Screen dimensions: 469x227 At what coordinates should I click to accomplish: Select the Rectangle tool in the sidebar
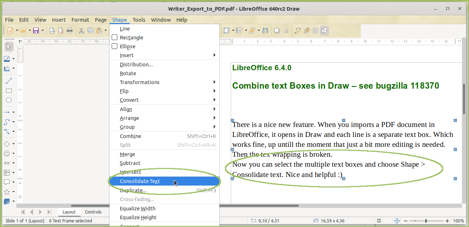click(x=9, y=90)
